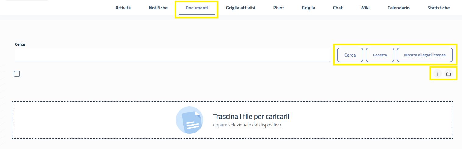Open the Calendario tab
The width and height of the screenshot is (462, 149).
point(398,8)
